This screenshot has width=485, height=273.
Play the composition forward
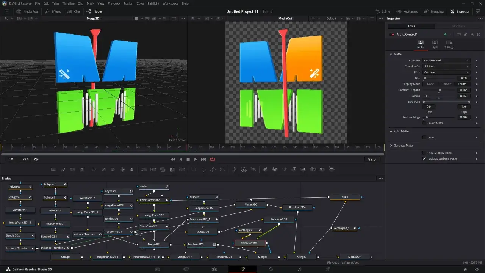pyautogui.click(x=196, y=159)
